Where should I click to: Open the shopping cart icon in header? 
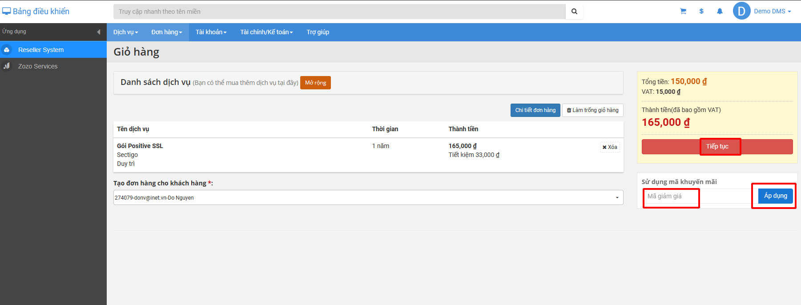(x=683, y=12)
